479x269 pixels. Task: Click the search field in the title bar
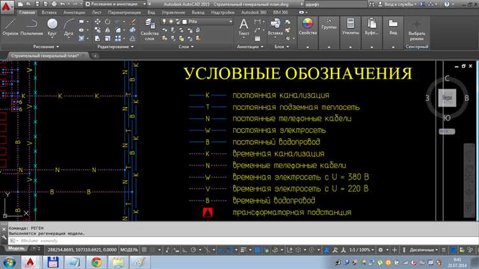coord(335,4)
